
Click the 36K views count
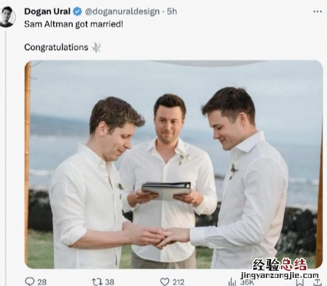tap(247, 283)
